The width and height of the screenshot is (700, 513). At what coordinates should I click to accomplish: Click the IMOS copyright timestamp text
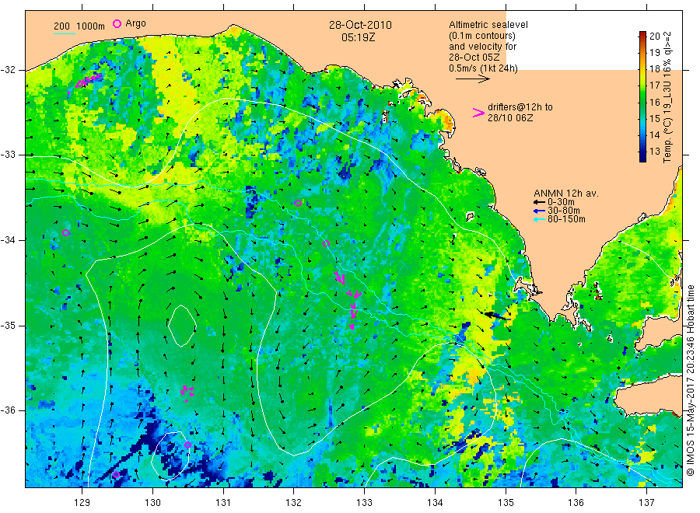click(x=691, y=381)
